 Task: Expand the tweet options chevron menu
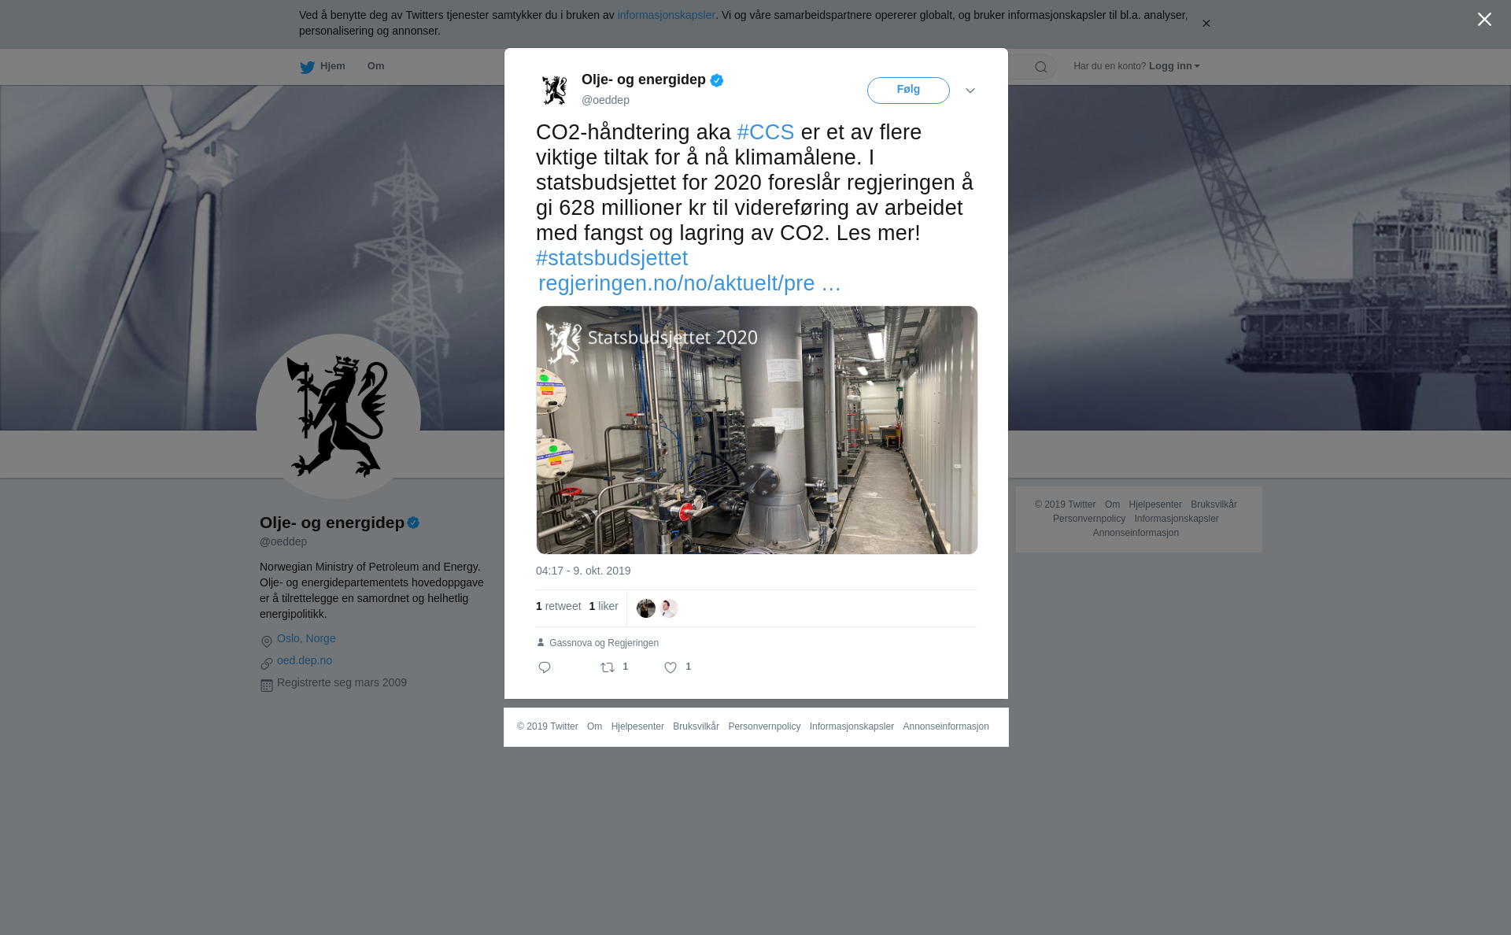[970, 91]
